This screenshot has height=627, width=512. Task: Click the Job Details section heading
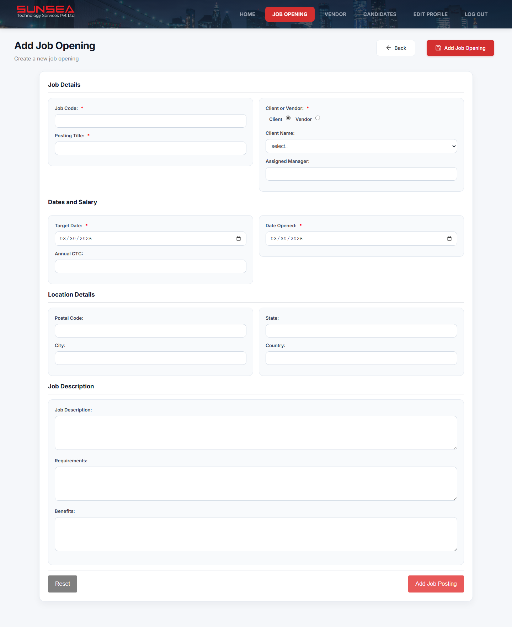pos(64,85)
